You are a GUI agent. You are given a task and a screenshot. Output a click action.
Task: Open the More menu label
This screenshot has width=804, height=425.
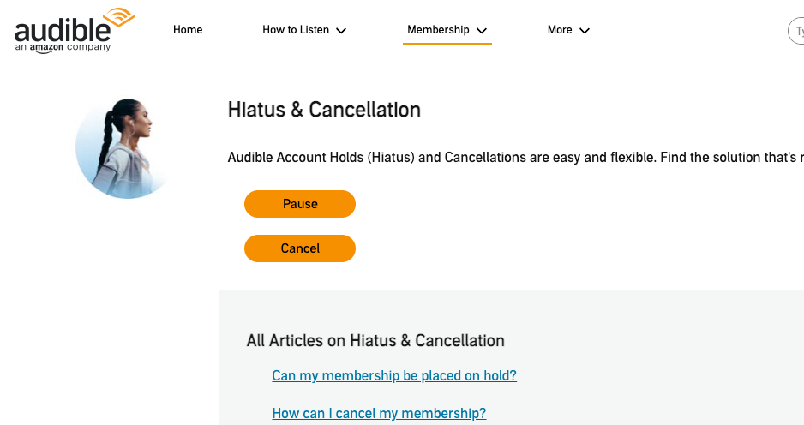[x=560, y=30]
